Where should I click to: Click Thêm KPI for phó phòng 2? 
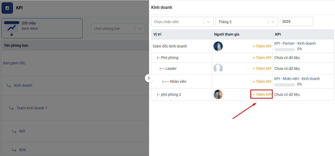pos(262,94)
